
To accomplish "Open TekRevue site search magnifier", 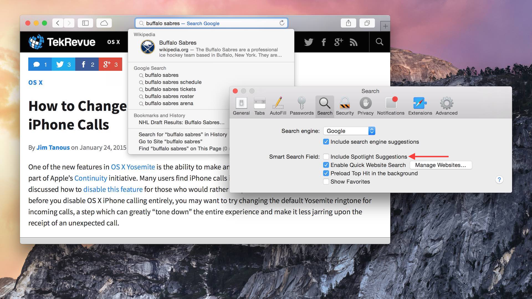I will click(x=380, y=42).
